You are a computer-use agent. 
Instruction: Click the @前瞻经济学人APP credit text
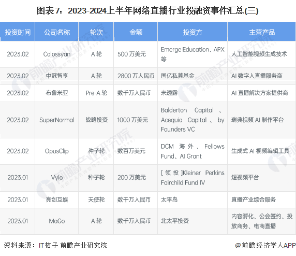tap(265, 246)
